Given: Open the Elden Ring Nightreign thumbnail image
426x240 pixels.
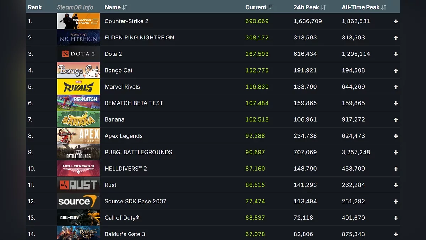Looking at the screenshot, I should [78, 38].
